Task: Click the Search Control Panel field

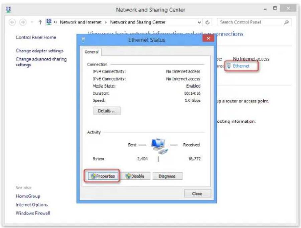Action: point(254,22)
